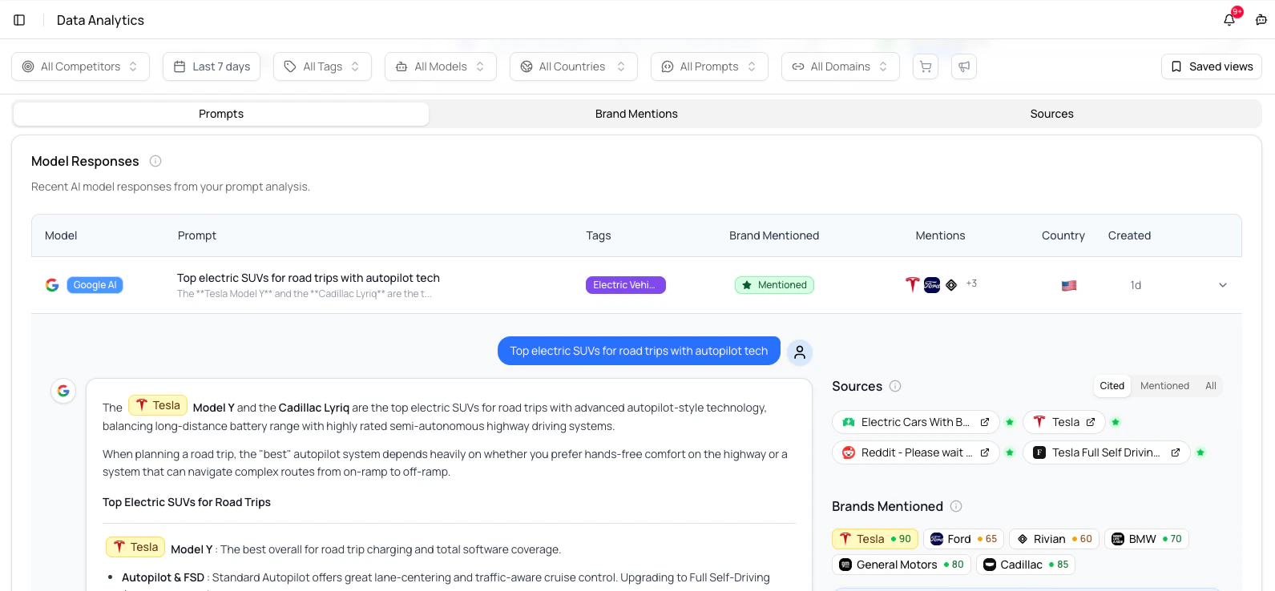Click the Model Responses info icon
The width and height of the screenshot is (1275, 591).
pyautogui.click(x=155, y=161)
